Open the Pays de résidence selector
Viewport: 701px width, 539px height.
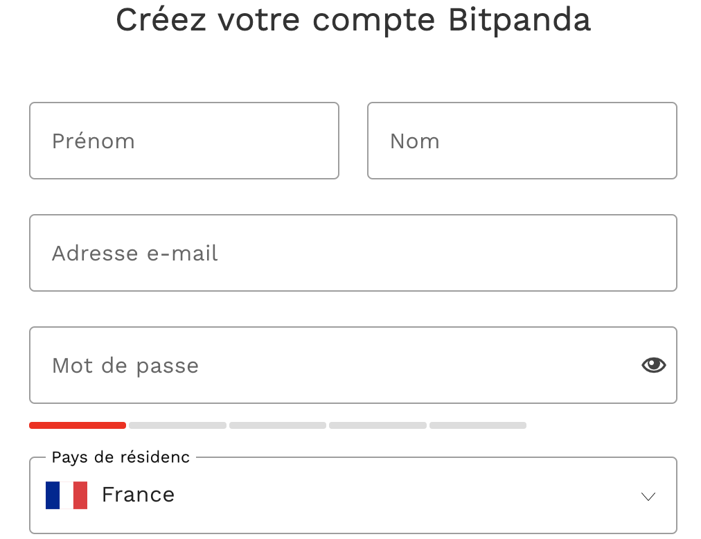click(x=353, y=495)
